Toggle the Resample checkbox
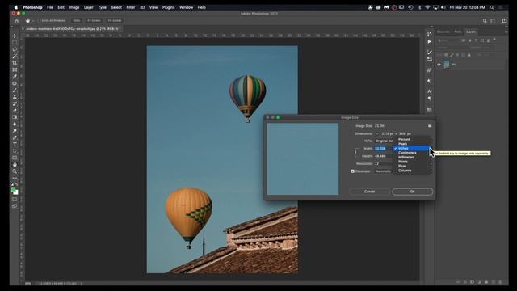Screen dimensions: 517x291 [352, 171]
